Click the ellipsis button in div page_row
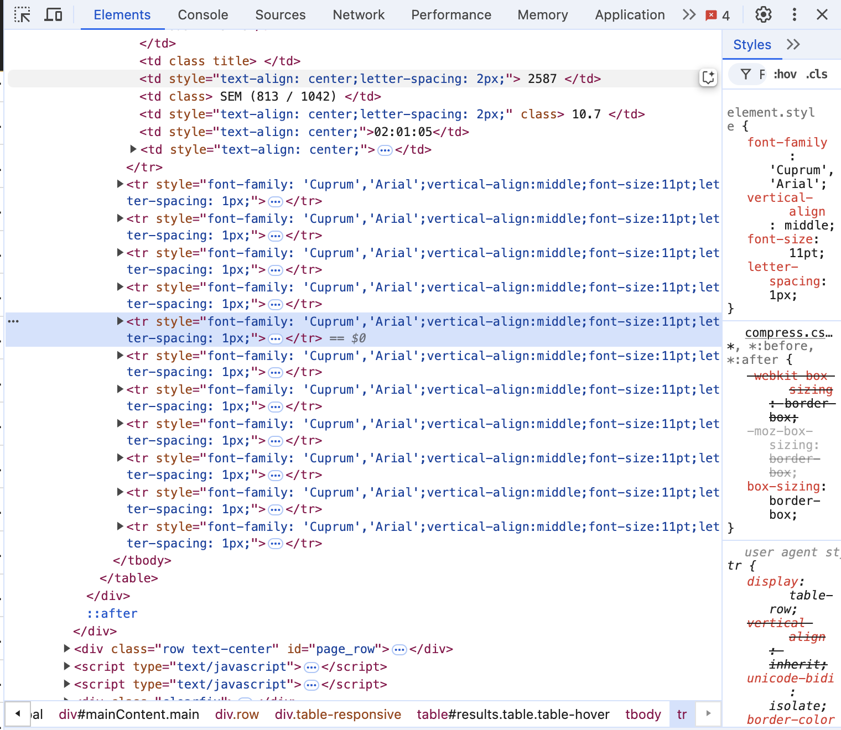 tap(399, 650)
